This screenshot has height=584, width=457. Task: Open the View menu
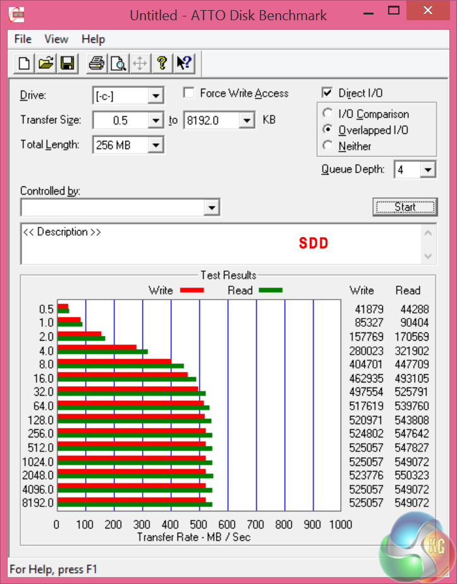pos(56,39)
